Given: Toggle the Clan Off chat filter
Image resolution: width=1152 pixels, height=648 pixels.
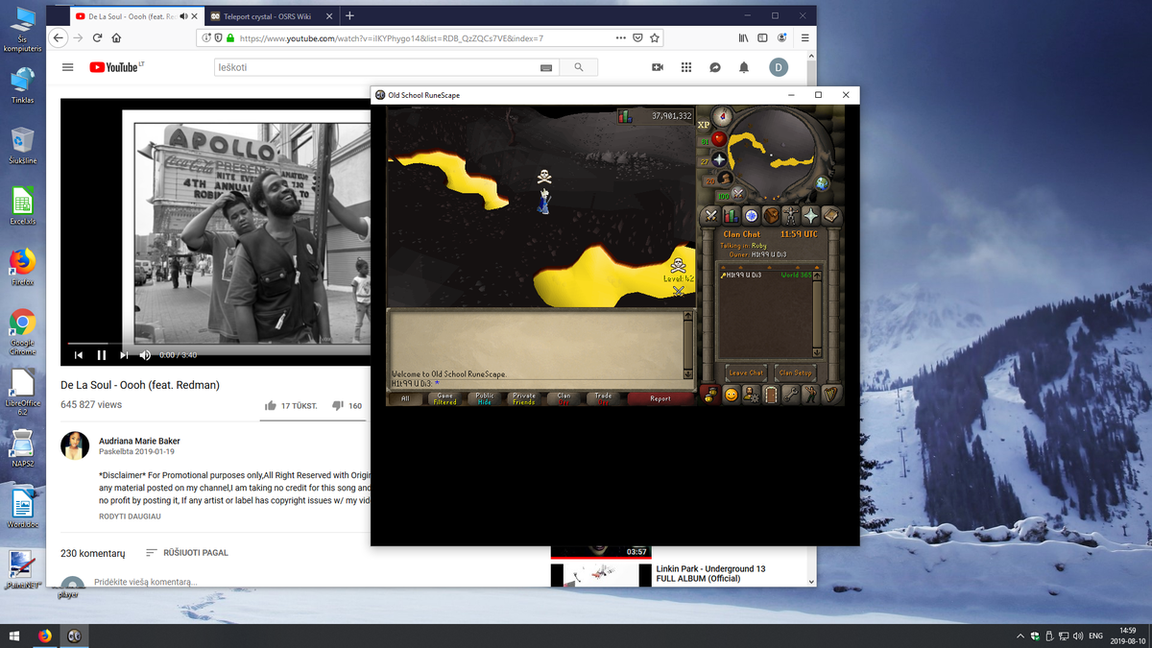Looking at the screenshot, I should point(564,398).
